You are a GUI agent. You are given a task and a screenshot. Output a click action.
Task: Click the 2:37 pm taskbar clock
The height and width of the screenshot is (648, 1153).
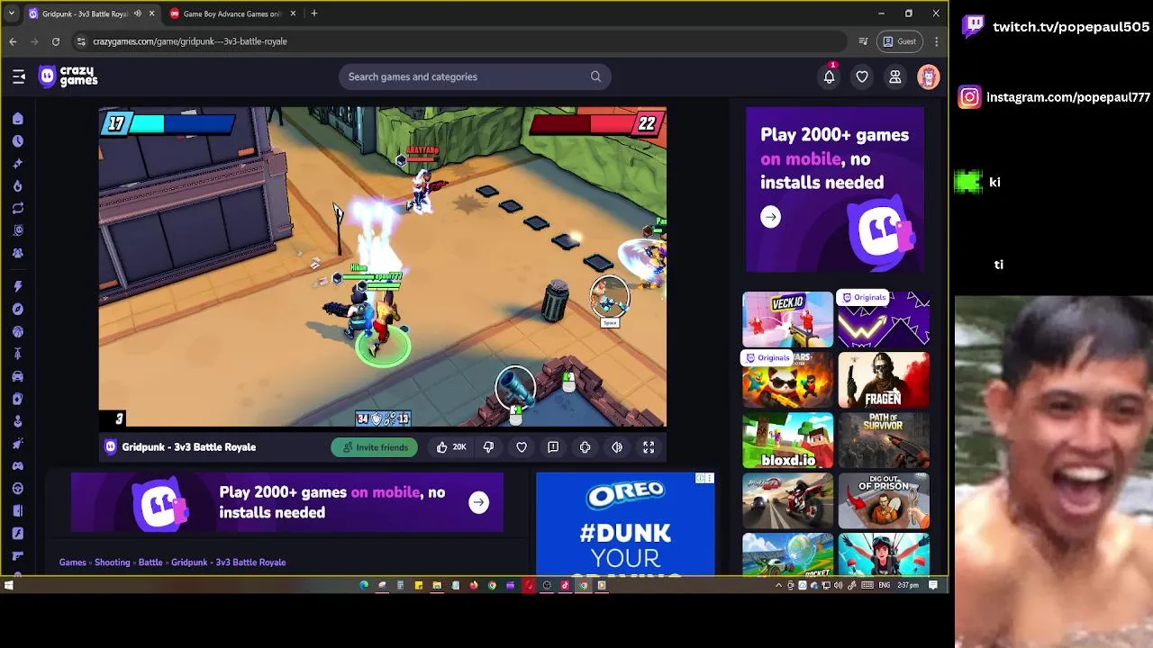coord(907,585)
